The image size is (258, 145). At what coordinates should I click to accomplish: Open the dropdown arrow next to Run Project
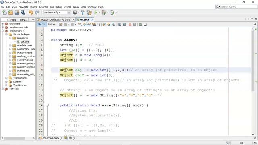pos(100,12)
